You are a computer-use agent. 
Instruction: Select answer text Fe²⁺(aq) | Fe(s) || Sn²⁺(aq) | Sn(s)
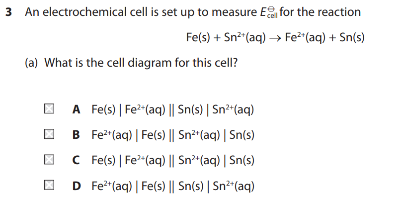pos(173,135)
